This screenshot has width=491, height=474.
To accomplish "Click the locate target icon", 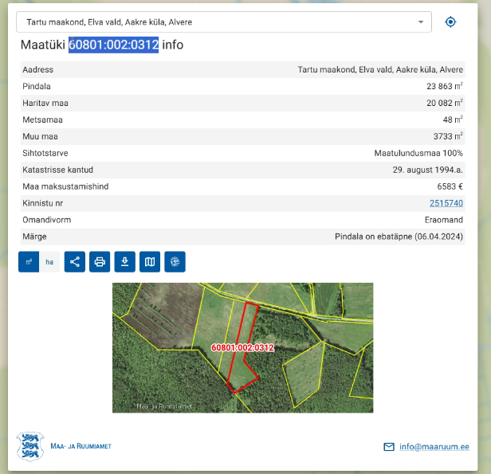I will coord(450,22).
